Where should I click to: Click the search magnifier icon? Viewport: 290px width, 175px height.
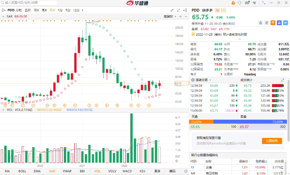(x=2, y=3)
